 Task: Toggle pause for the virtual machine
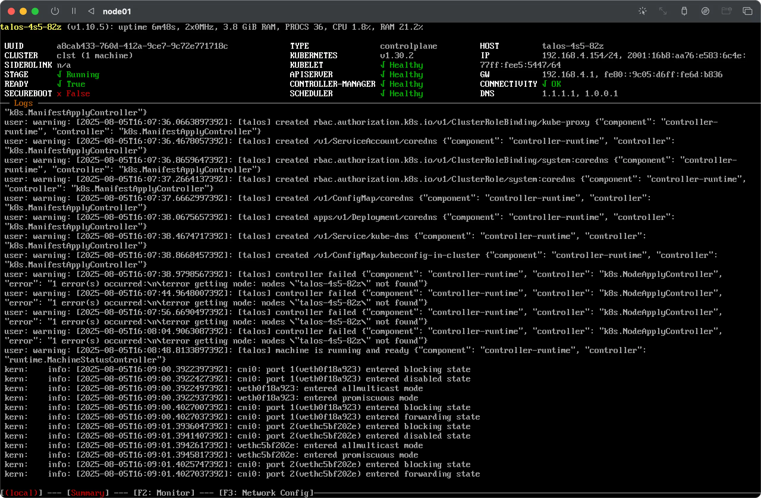pos(73,11)
